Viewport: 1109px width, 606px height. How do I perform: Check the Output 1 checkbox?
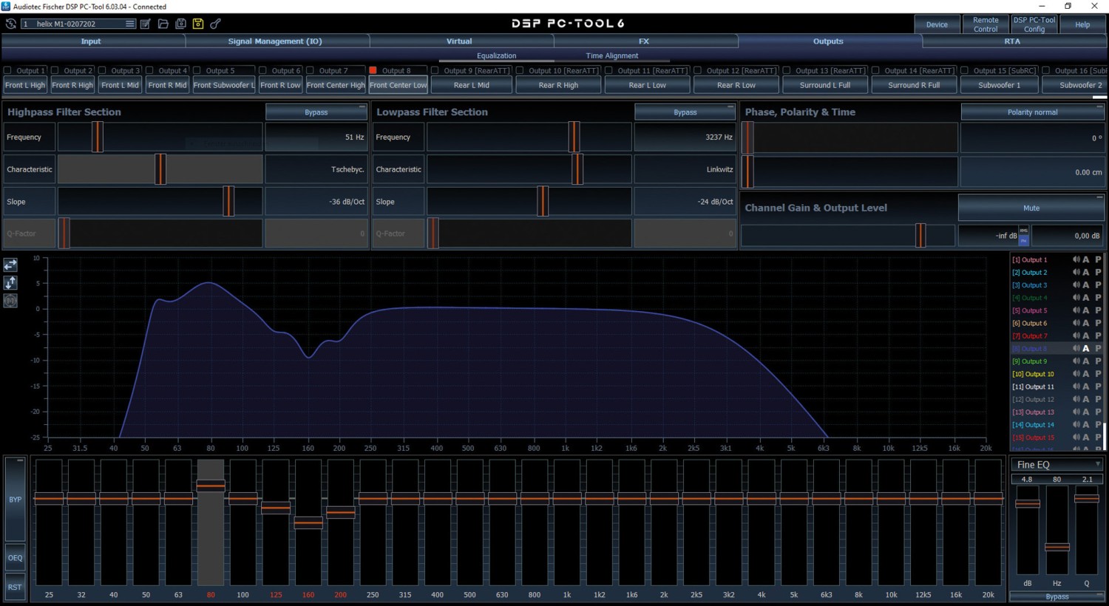coord(7,71)
